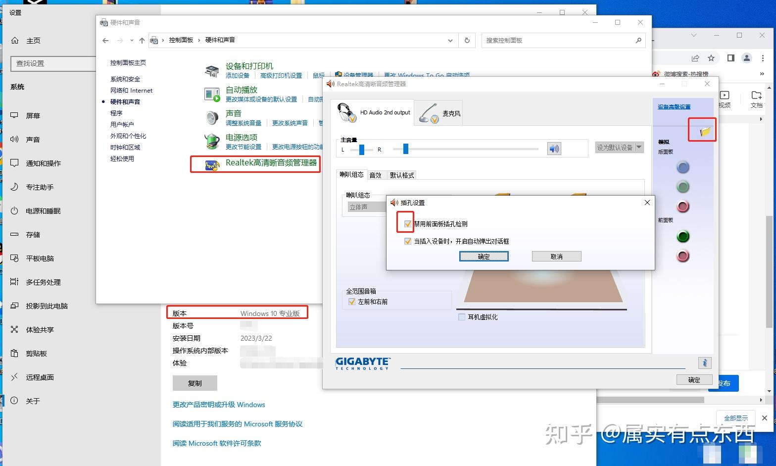Confirm the jack settings dialog with OK

pos(484,257)
